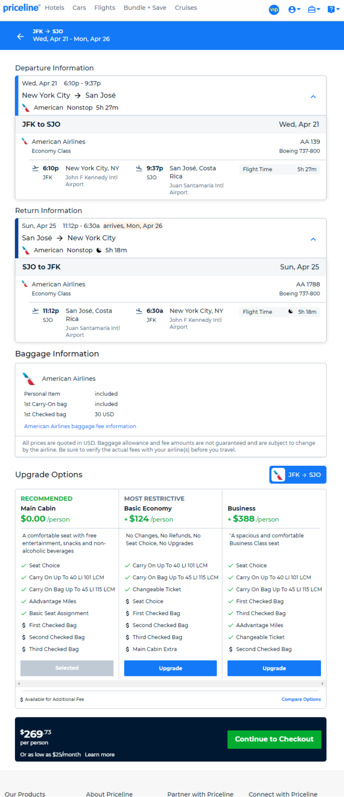Open Compare Options link

tap(301, 699)
